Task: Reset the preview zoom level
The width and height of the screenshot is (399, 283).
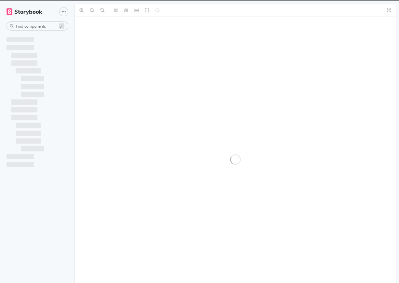Action: click(102, 10)
